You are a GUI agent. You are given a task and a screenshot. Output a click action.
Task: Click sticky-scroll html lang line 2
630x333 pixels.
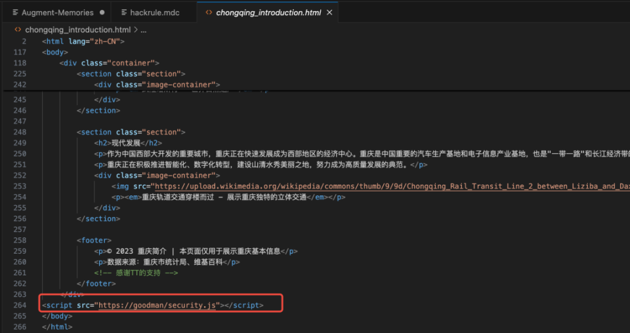pyautogui.click(x=83, y=41)
